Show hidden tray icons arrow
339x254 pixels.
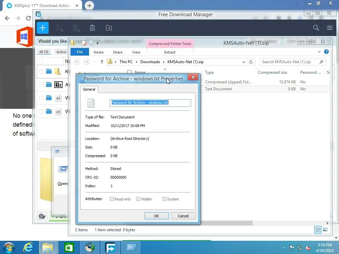tap(284, 248)
